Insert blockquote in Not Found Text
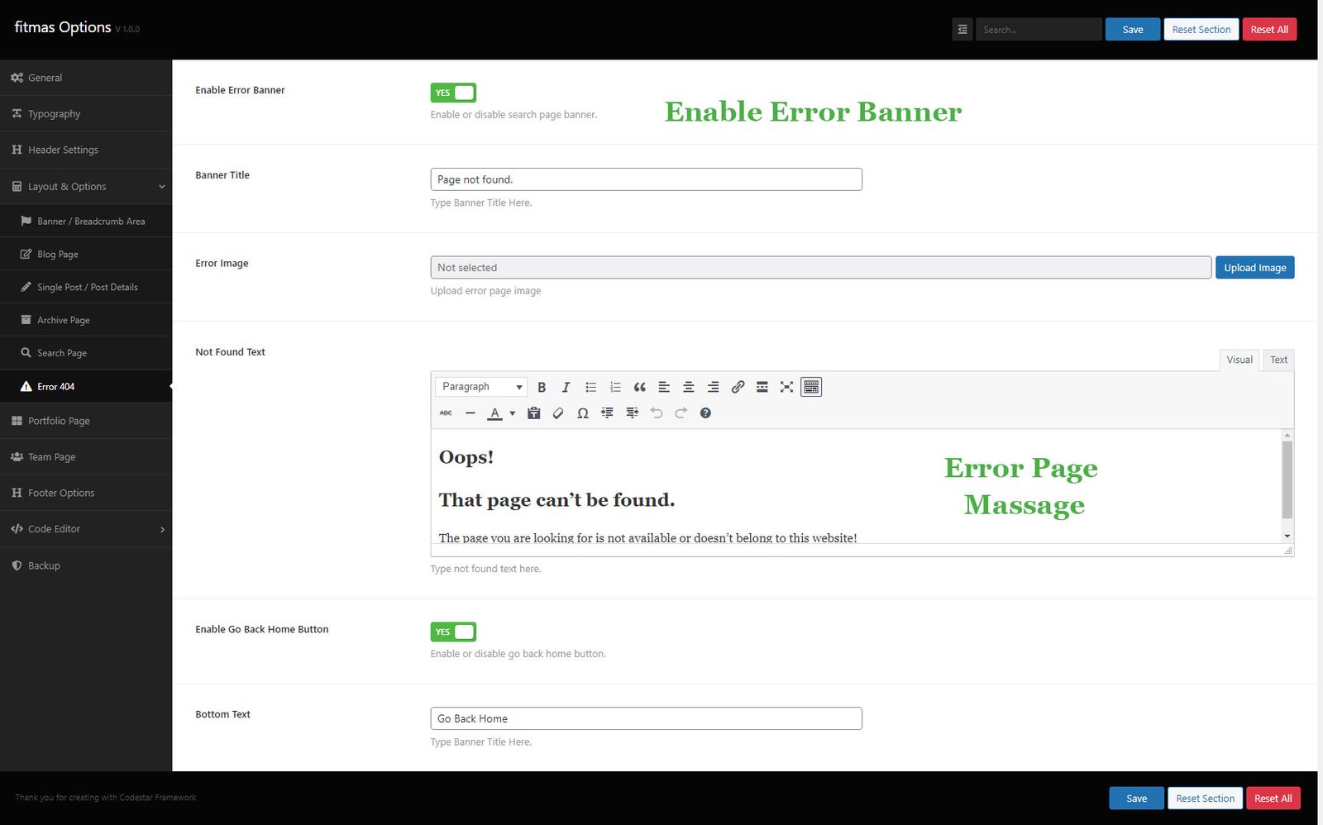1323x825 pixels. [639, 387]
